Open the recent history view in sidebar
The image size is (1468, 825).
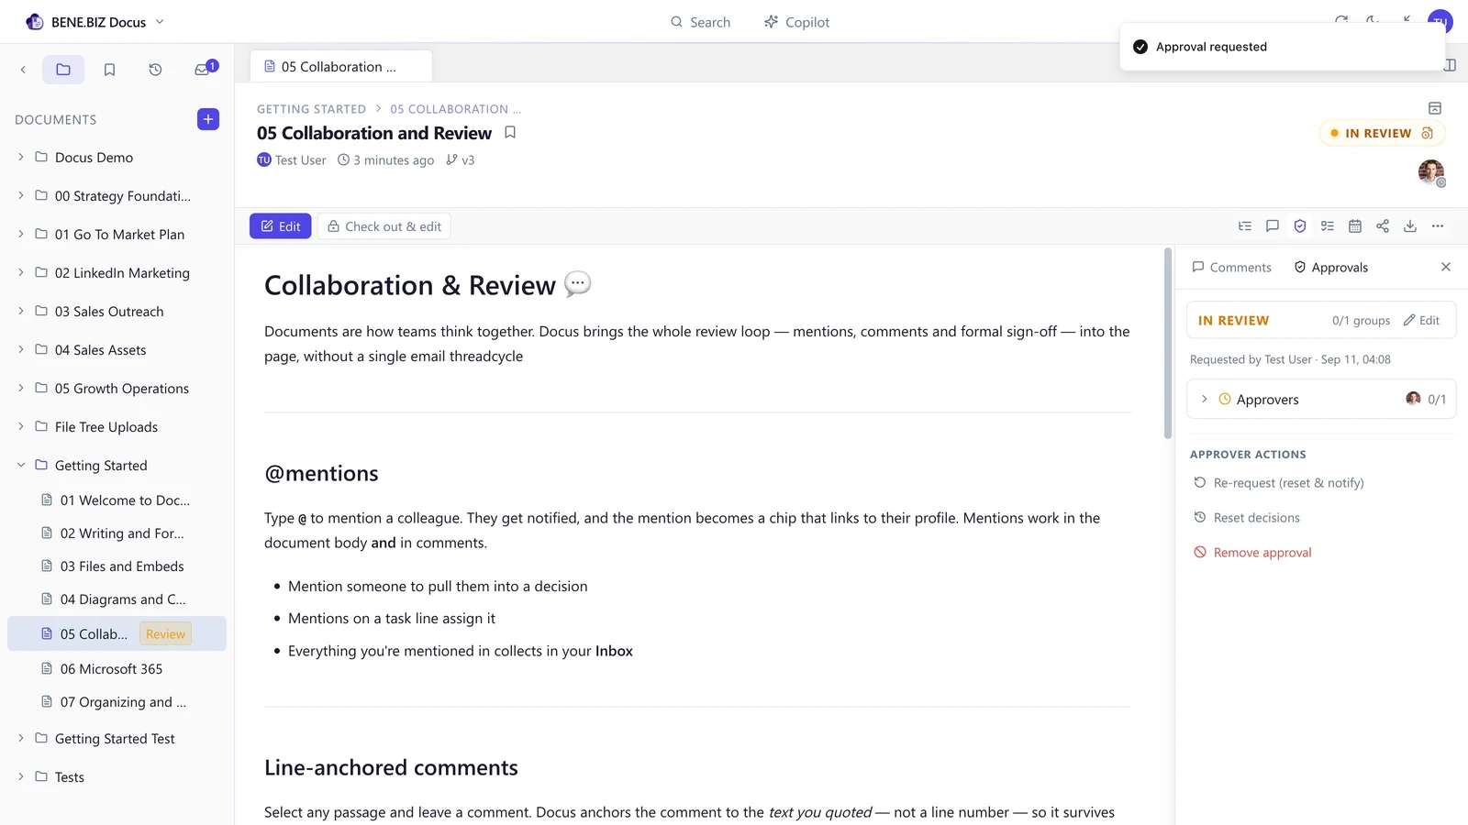pyautogui.click(x=155, y=70)
